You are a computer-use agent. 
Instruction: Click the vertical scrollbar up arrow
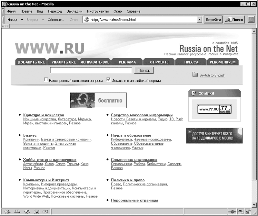click(x=254, y=31)
